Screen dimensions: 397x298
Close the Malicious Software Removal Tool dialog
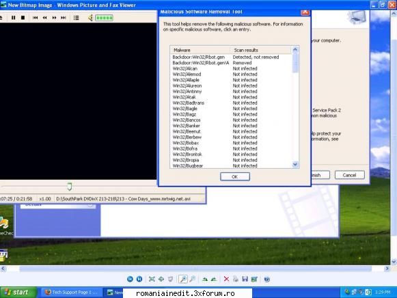(x=305, y=12)
